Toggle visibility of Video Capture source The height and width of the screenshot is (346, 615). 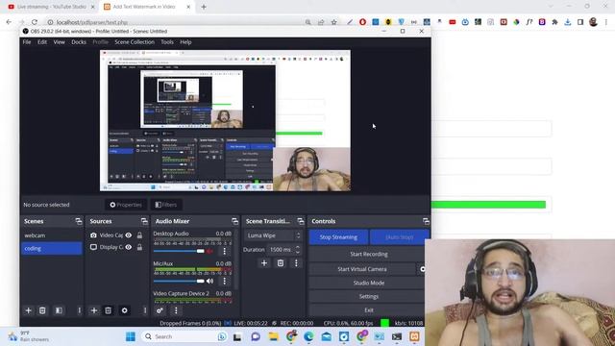128,235
